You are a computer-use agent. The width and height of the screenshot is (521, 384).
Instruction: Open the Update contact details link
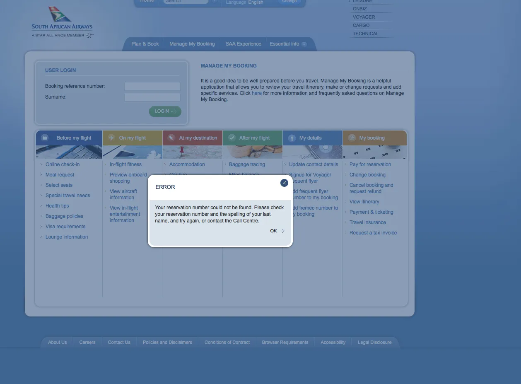(314, 164)
